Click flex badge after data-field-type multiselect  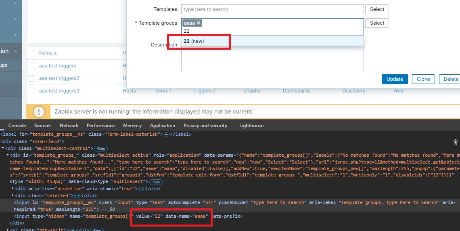click(156, 182)
